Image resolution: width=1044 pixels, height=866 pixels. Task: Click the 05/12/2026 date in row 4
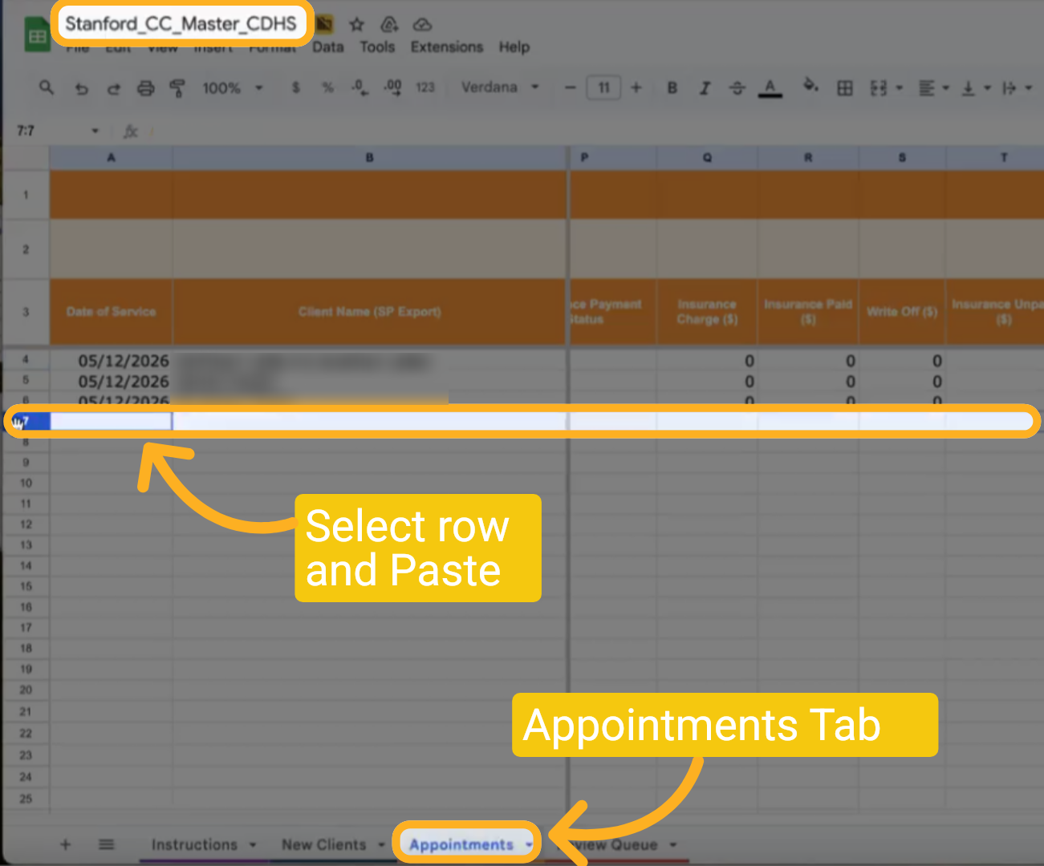pyautogui.click(x=123, y=361)
